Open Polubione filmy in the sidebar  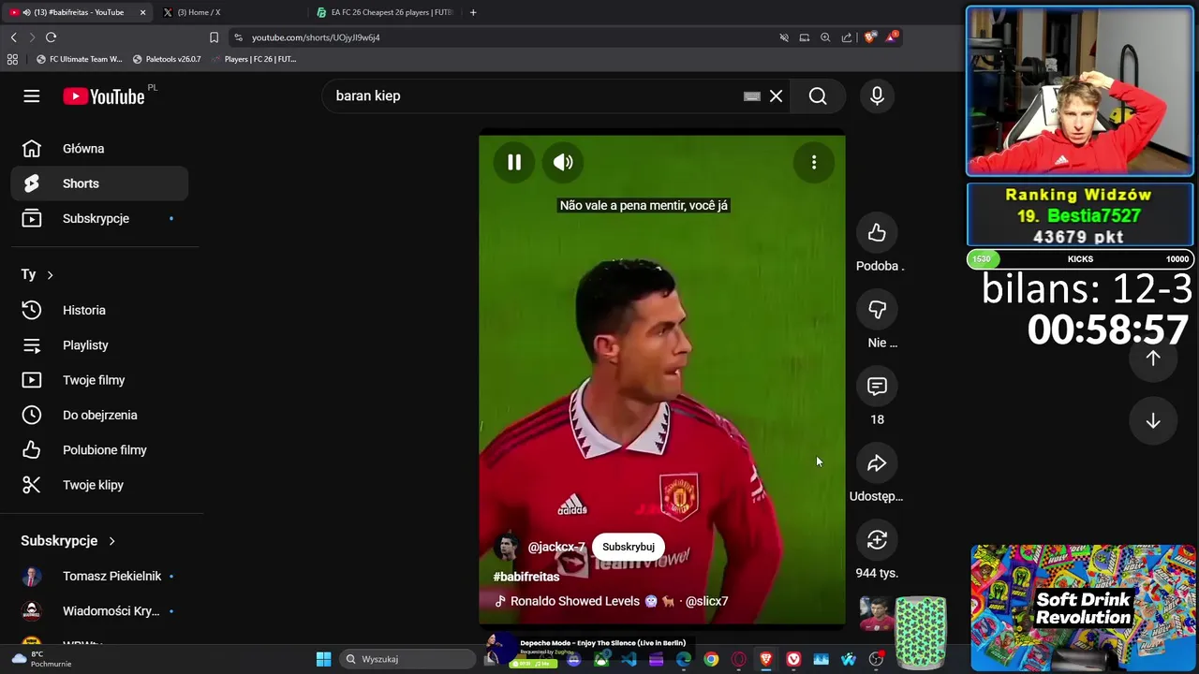pyautogui.click(x=99, y=450)
